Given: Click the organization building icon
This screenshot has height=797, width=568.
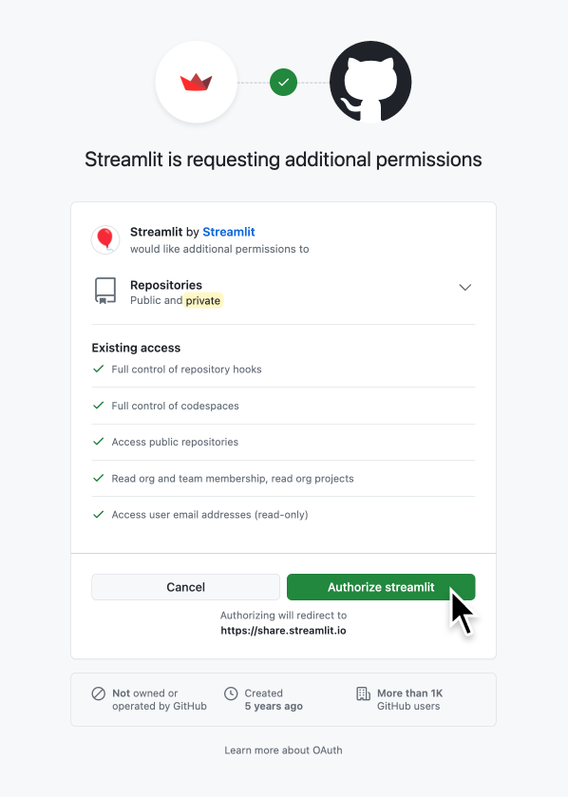Looking at the screenshot, I should [365, 694].
